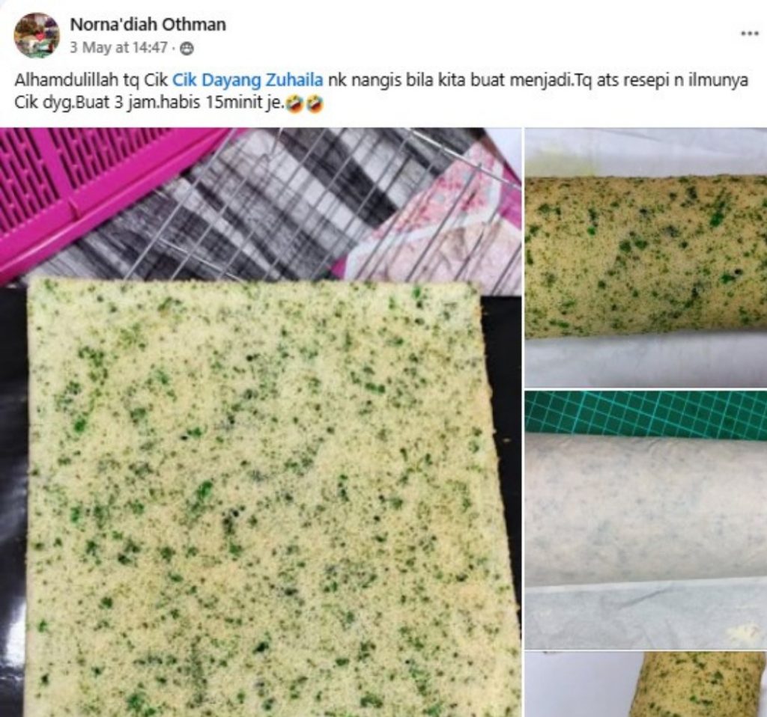Open the post options three-dot menu
Screen dimensions: 767x717
[749, 34]
